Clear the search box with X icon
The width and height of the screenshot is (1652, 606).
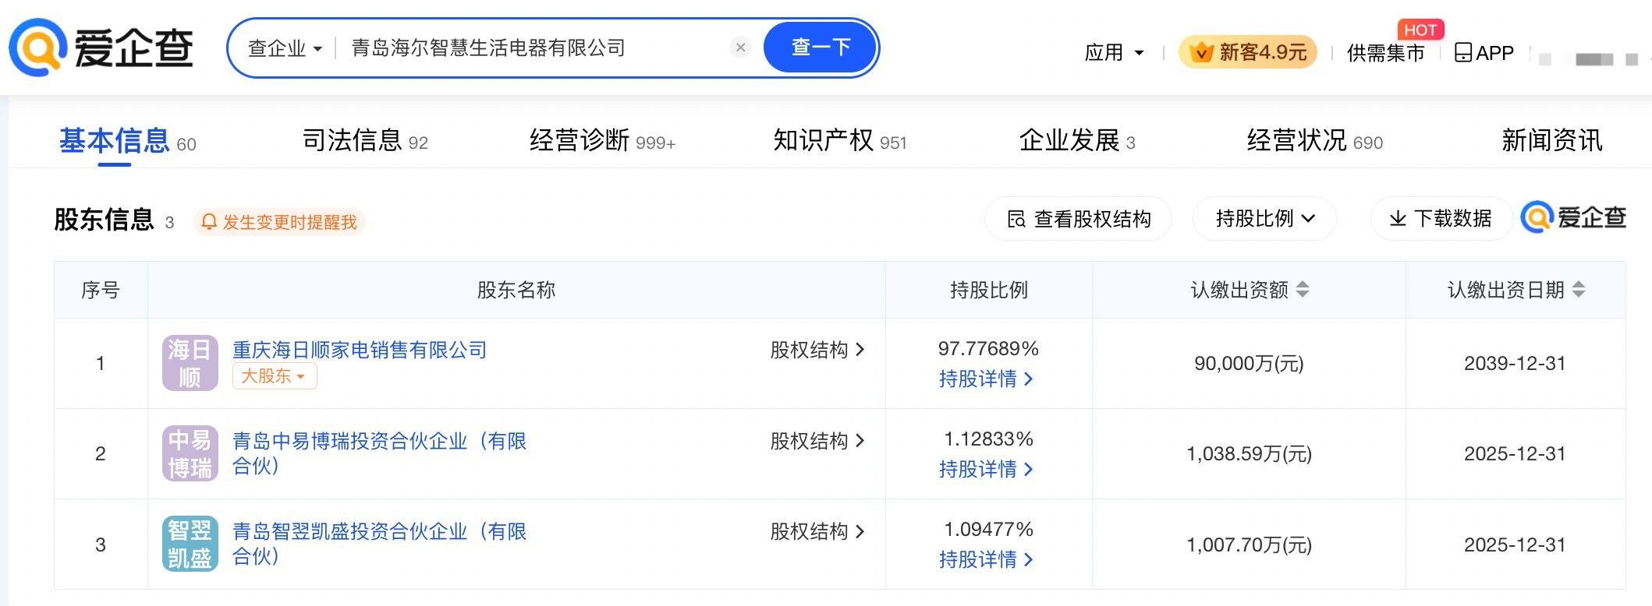click(740, 48)
